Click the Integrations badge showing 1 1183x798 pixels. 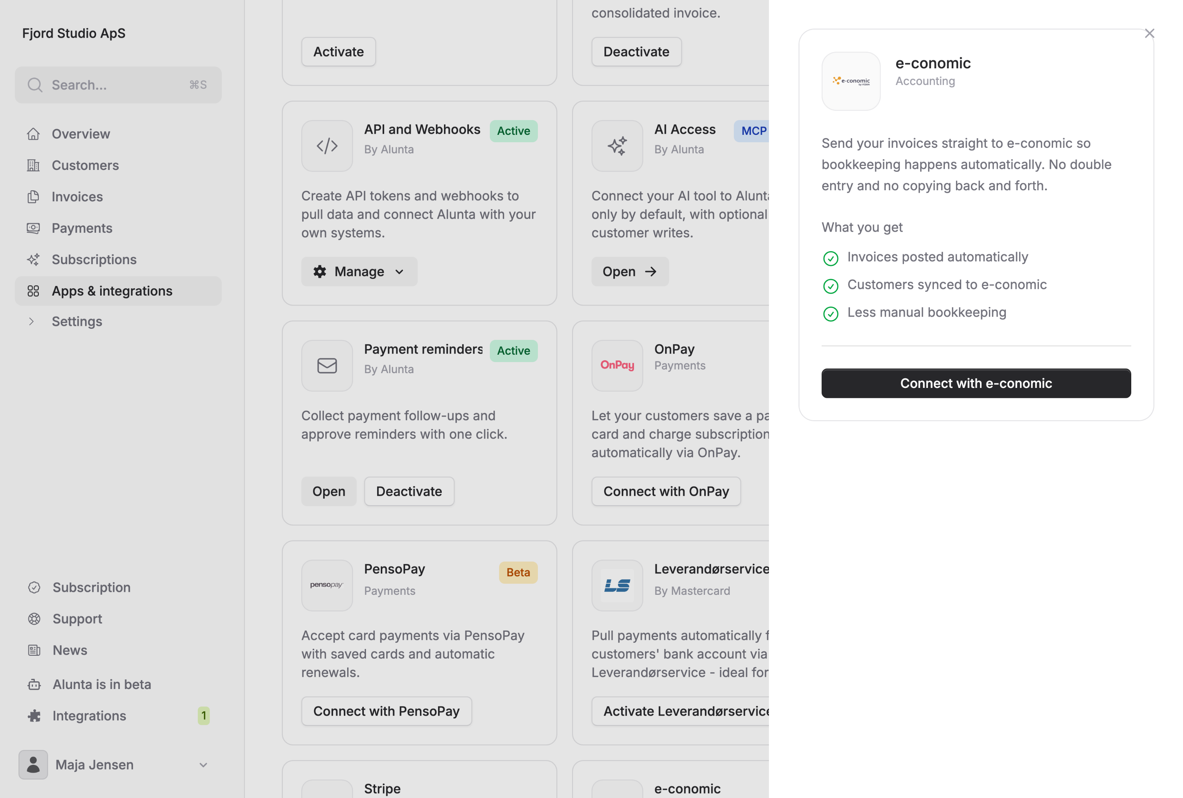[204, 716]
